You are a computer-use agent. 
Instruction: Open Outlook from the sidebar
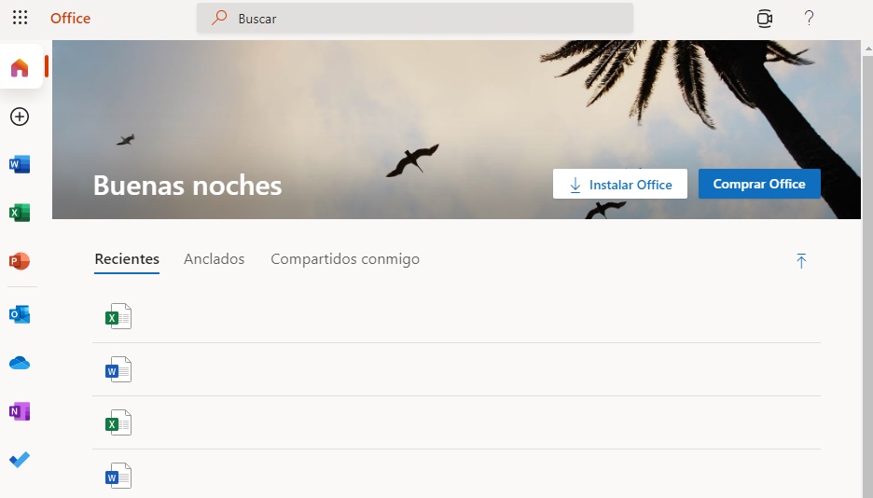coord(20,314)
